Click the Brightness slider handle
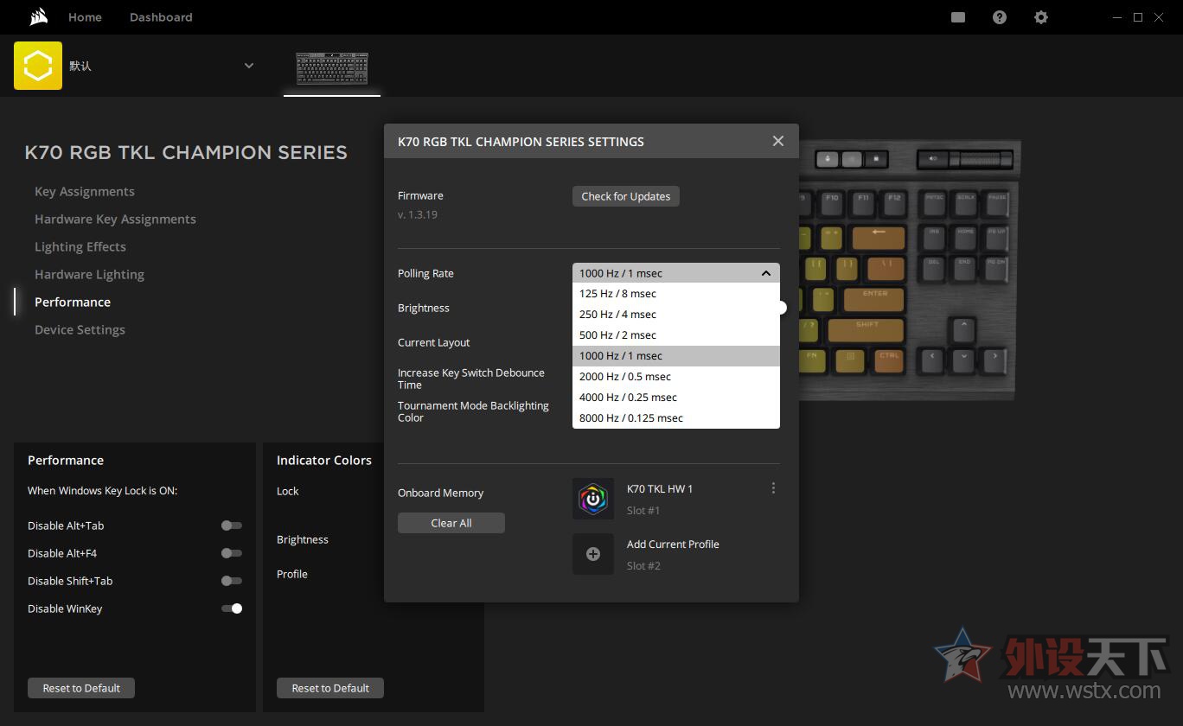Image resolution: width=1183 pixels, height=726 pixels. point(781,308)
